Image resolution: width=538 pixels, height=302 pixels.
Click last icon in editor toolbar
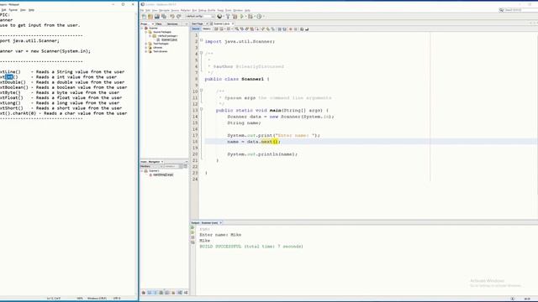[307, 29]
